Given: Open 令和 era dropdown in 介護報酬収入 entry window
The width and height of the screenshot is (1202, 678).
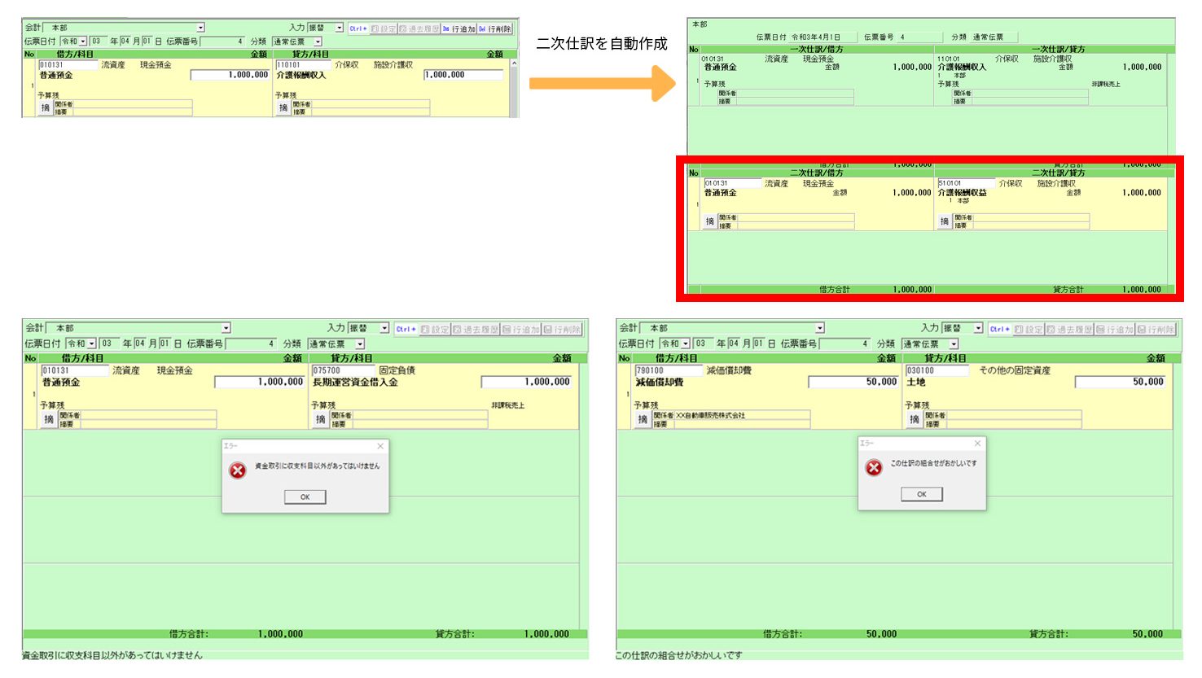Looking at the screenshot, I should point(83,41).
